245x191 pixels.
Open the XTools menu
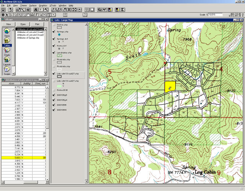(x=53, y=5)
